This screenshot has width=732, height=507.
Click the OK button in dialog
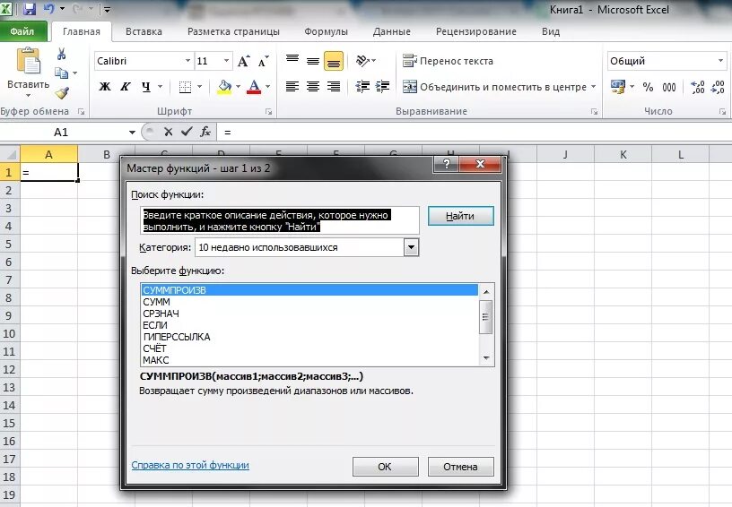385,467
